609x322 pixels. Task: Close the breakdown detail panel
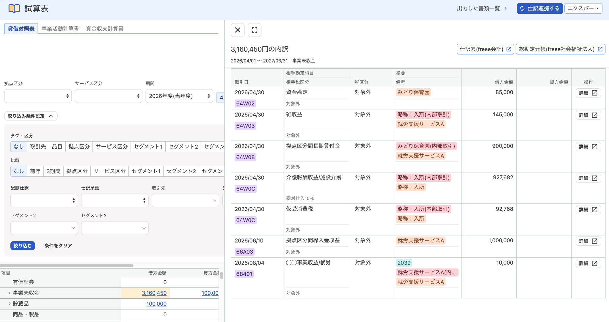coord(238,30)
